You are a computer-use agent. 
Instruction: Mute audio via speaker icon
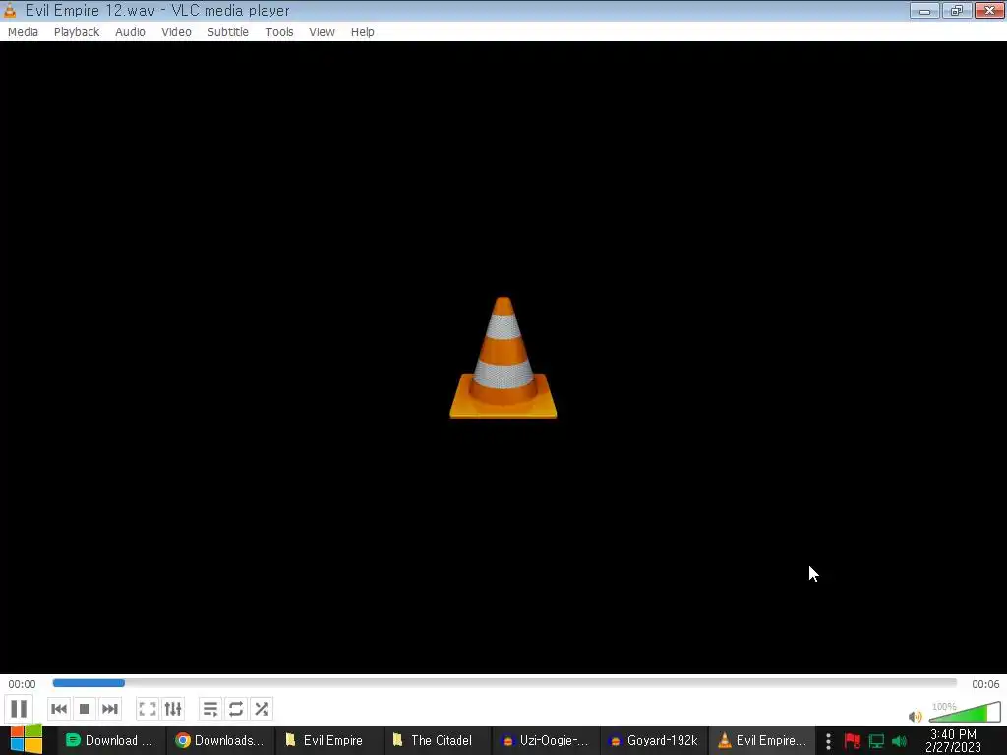click(x=916, y=716)
